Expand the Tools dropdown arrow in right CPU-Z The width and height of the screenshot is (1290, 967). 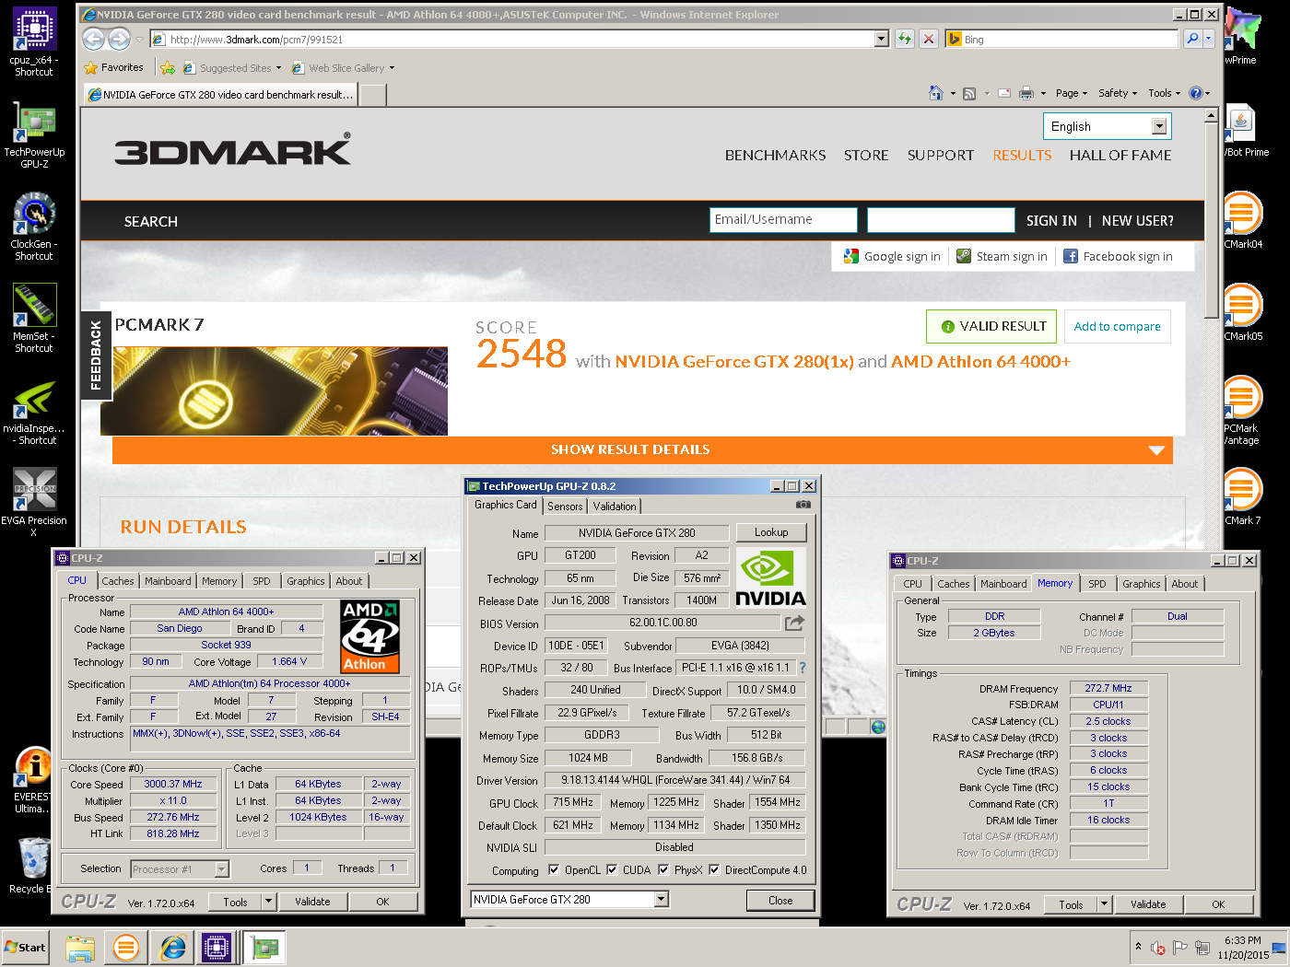1104,904
